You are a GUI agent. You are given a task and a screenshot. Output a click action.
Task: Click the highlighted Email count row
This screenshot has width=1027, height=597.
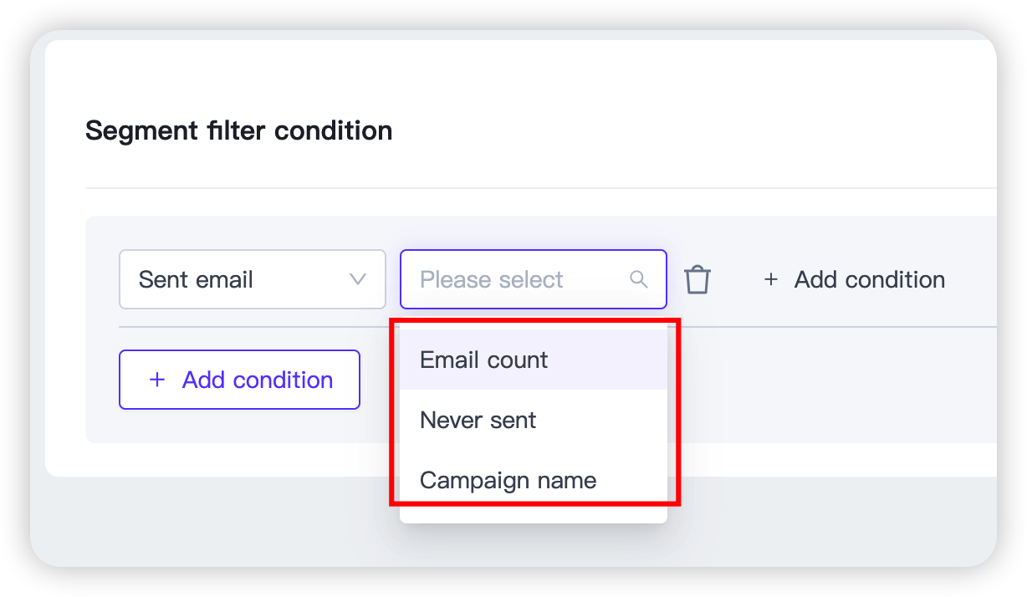pos(534,360)
